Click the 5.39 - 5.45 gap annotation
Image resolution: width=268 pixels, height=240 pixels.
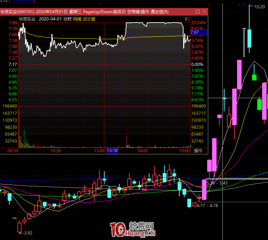click(217, 183)
